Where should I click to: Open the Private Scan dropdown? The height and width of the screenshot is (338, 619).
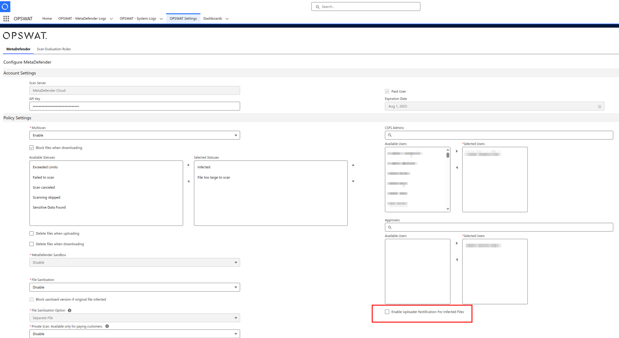coord(134,334)
